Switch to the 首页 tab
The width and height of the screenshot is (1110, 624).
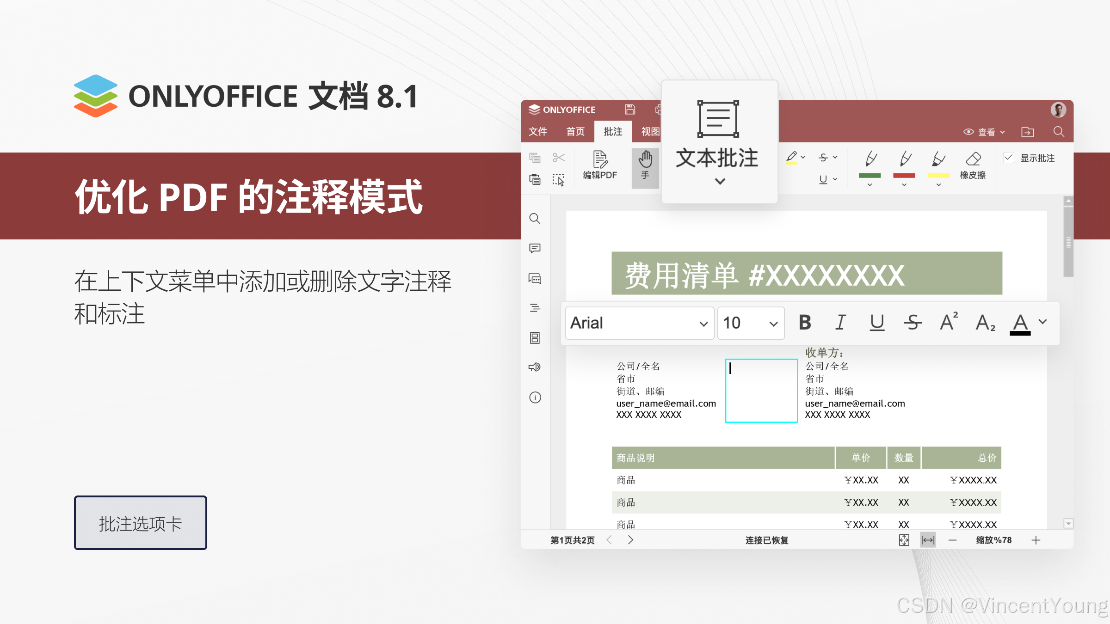click(575, 132)
